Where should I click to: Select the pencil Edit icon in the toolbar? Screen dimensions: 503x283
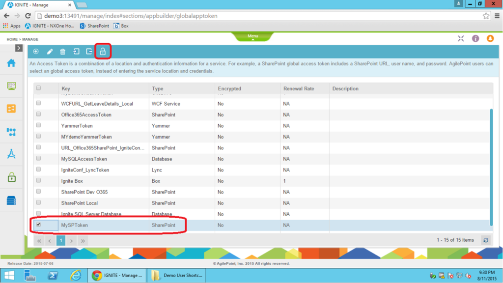click(x=49, y=51)
